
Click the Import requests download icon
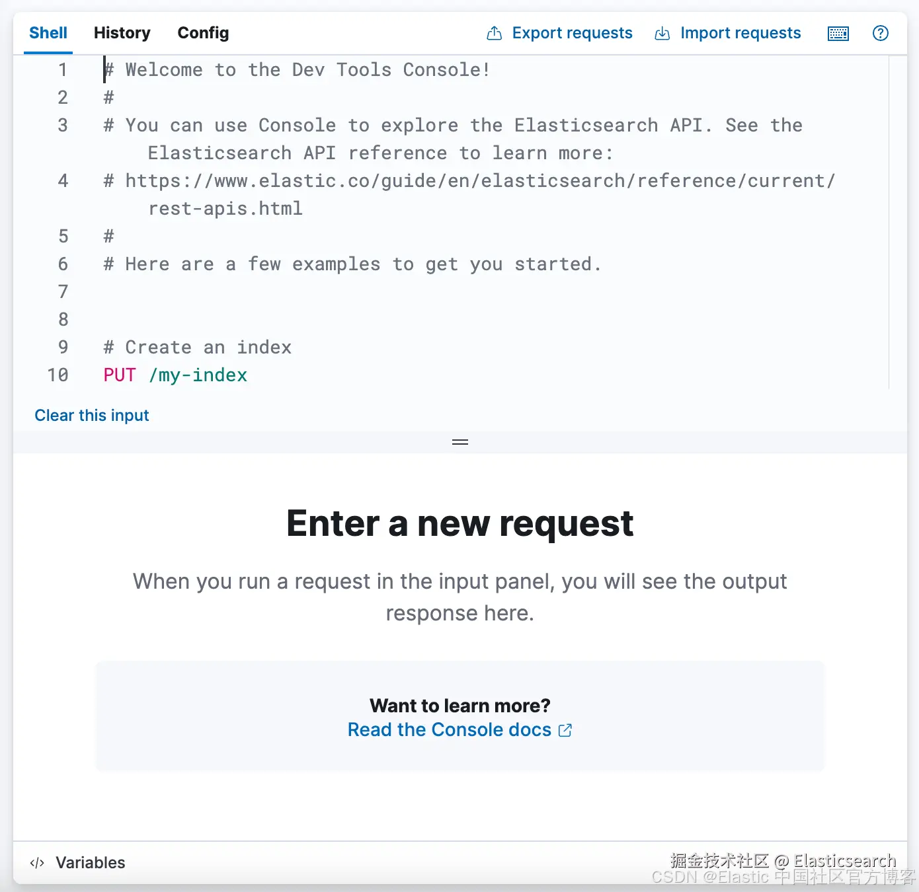[662, 34]
